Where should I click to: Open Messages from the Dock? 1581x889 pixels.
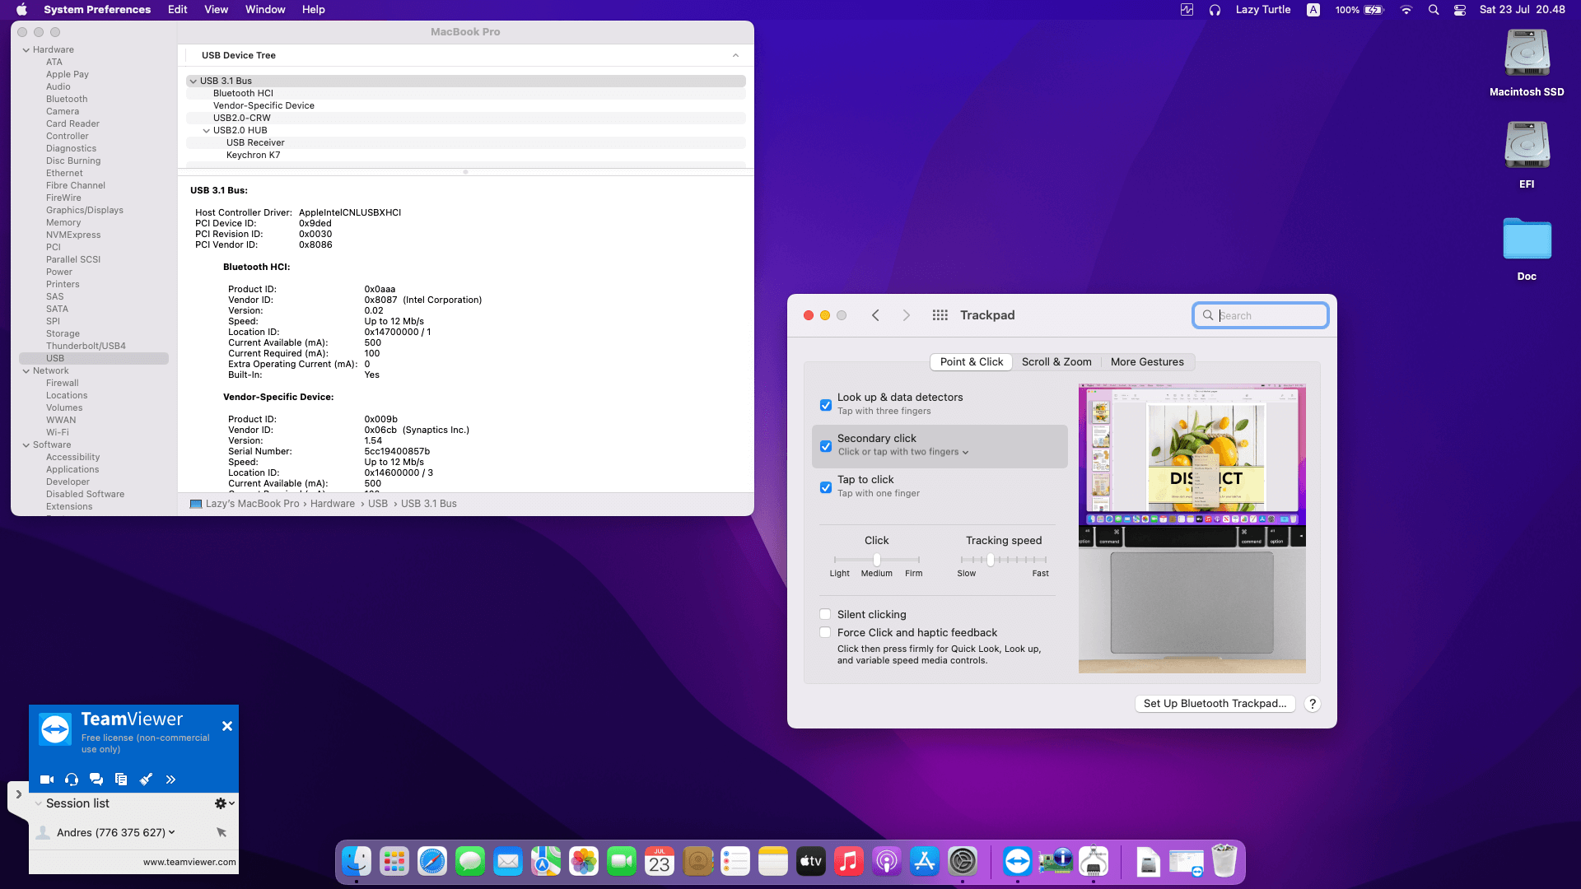tap(470, 862)
